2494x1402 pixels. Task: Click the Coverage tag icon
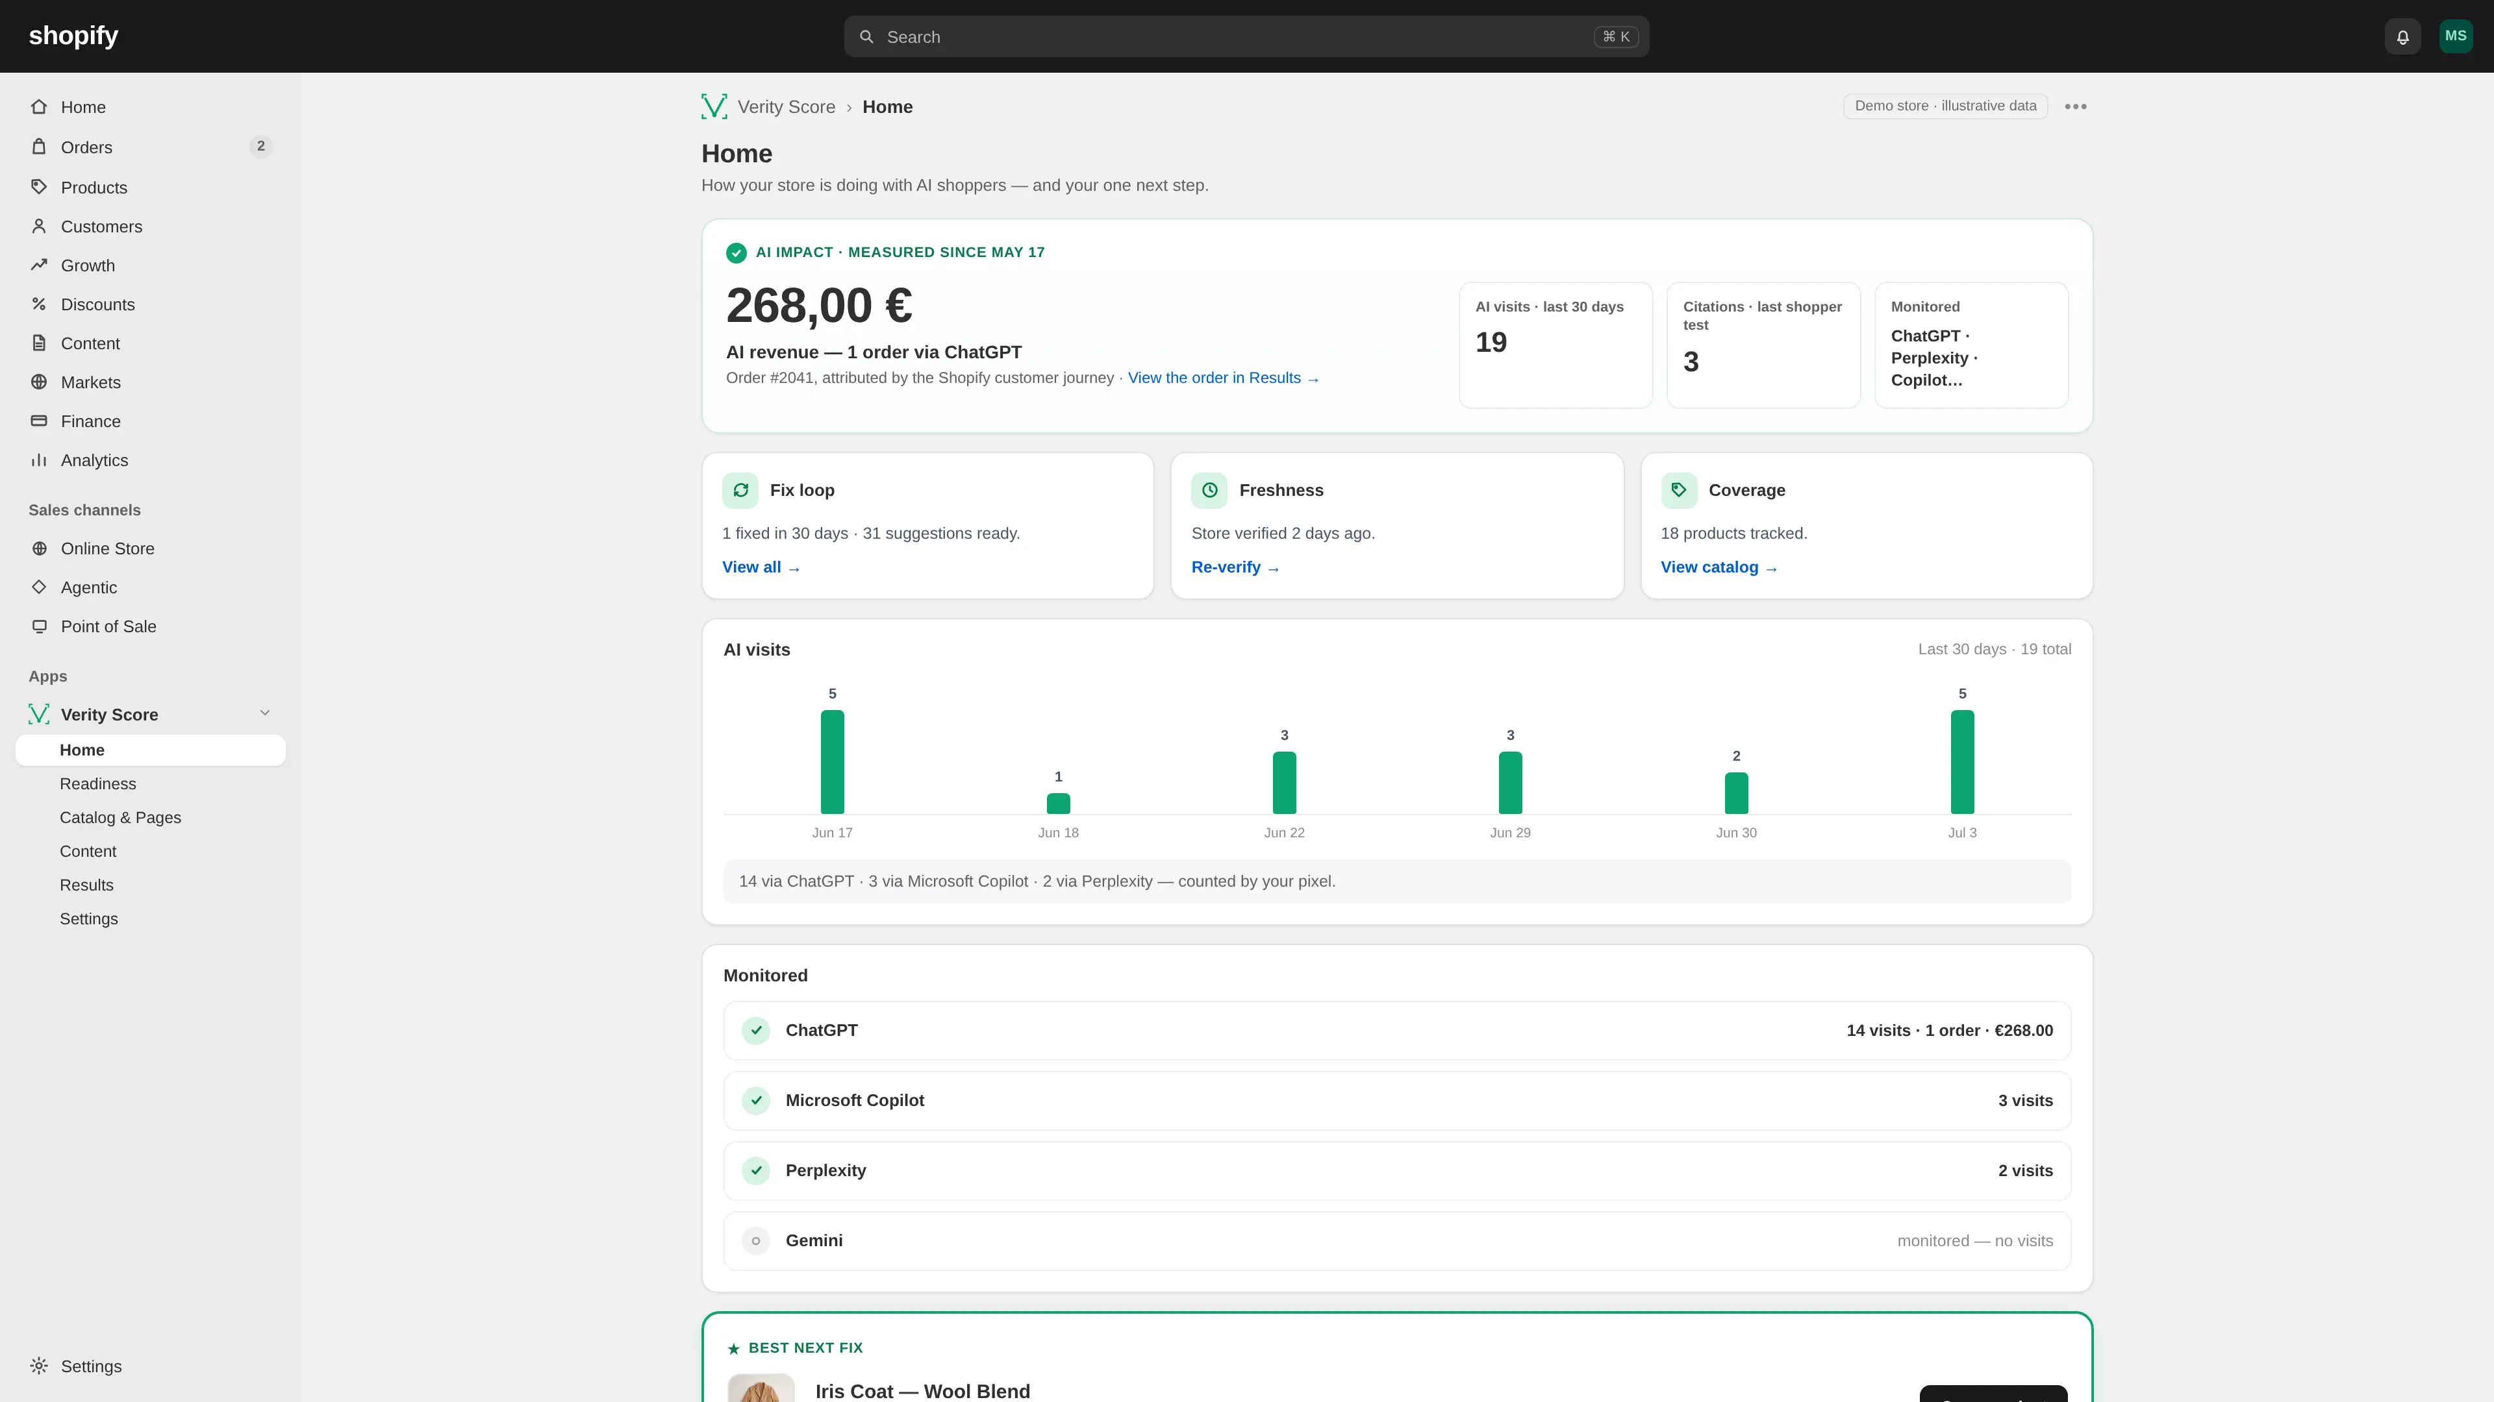(x=1679, y=491)
